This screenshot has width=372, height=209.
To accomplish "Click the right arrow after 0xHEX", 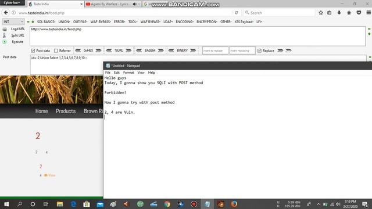I will pos(98,51).
